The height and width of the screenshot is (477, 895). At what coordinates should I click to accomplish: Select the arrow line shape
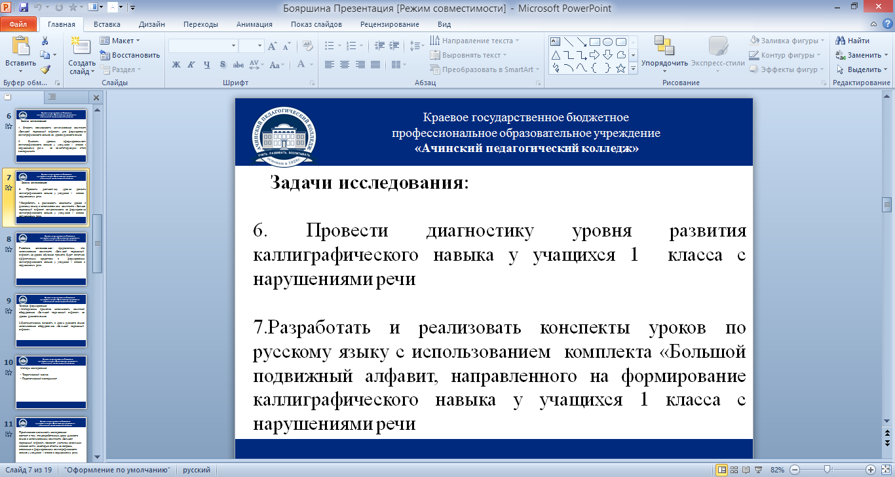coord(582,41)
